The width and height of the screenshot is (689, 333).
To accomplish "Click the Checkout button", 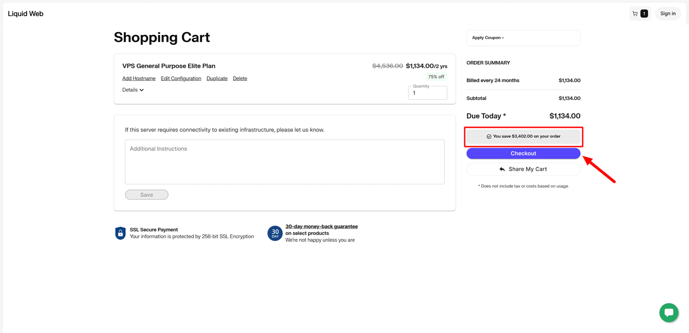I will 523,153.
